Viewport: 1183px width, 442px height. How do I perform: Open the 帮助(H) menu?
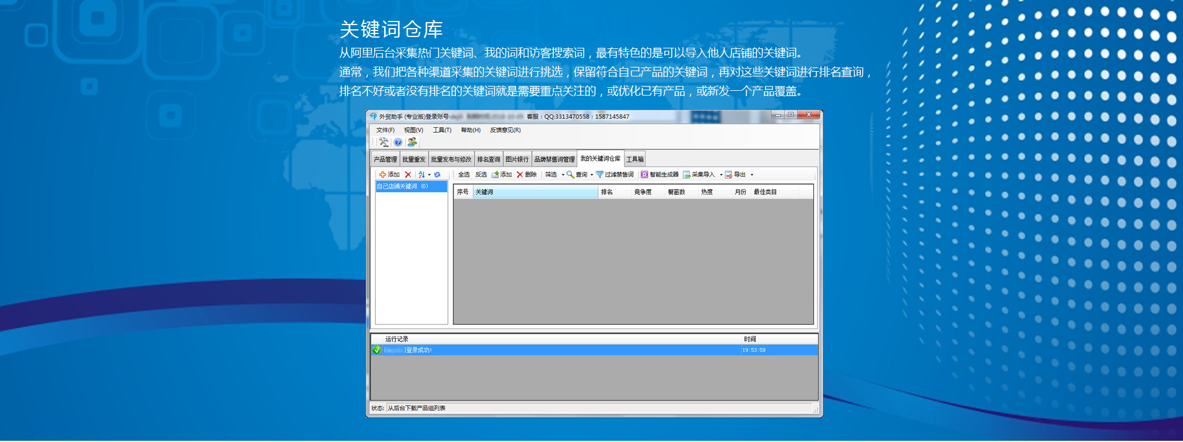point(471,130)
